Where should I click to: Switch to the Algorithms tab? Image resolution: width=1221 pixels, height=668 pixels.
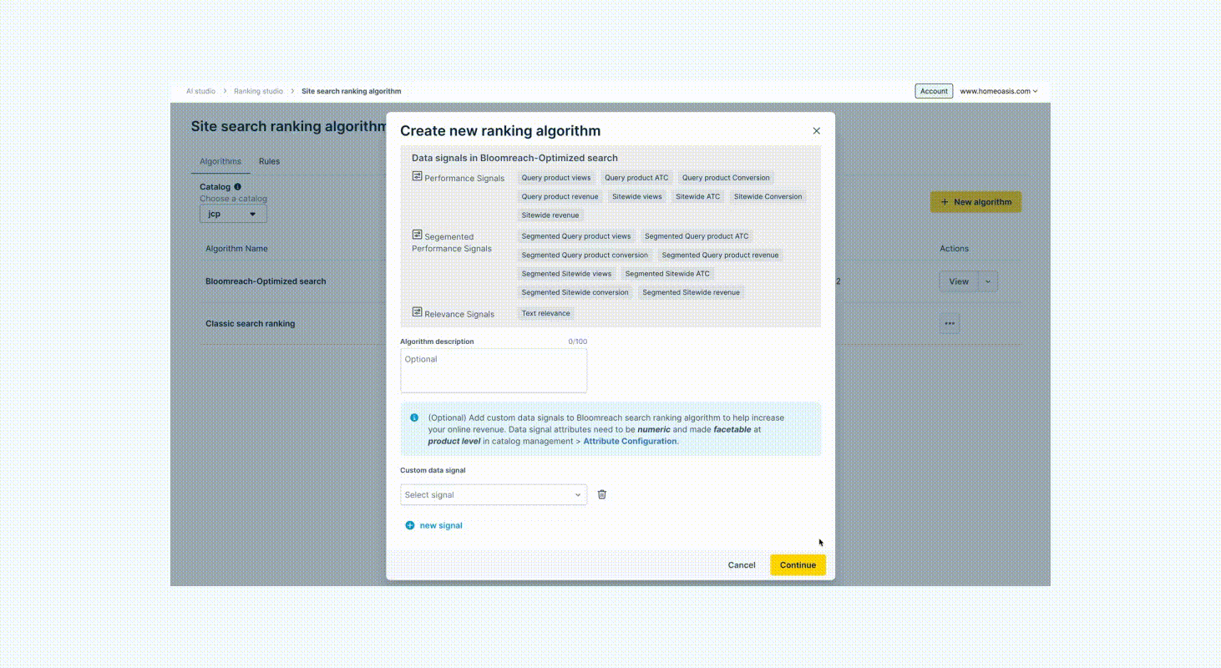tap(220, 161)
